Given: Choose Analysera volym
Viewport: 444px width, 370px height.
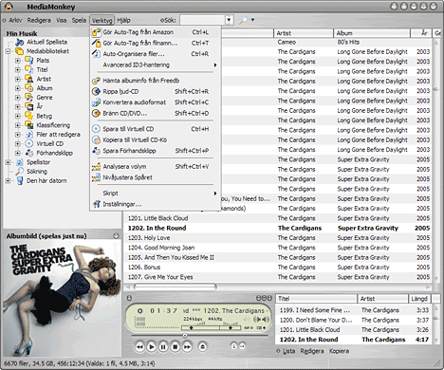Looking at the screenshot, I should [155, 167].
